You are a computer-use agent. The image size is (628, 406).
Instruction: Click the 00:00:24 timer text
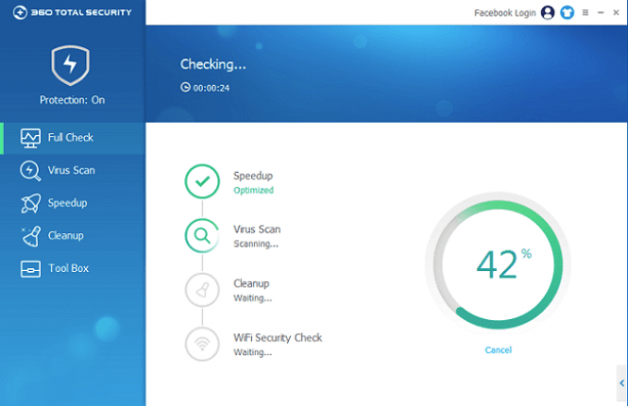point(212,88)
